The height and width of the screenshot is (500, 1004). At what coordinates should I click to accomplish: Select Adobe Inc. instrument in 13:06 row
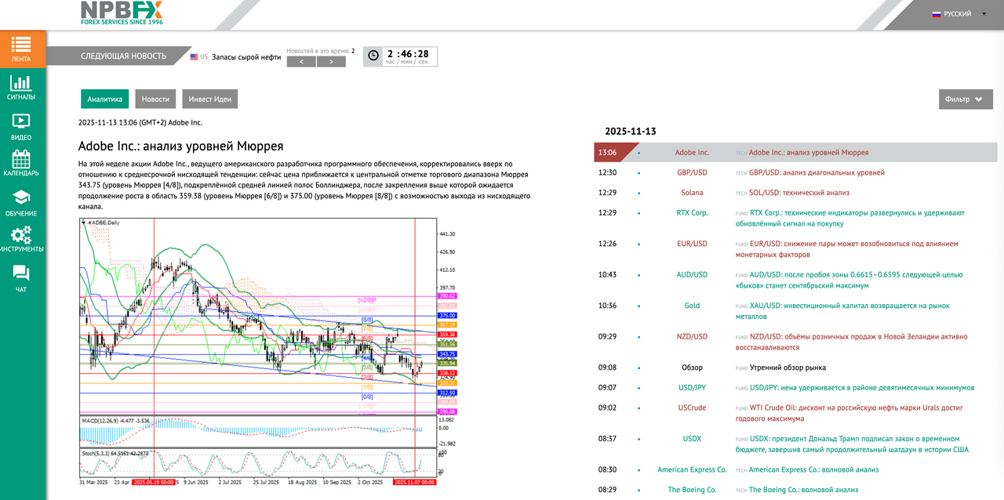[692, 153]
